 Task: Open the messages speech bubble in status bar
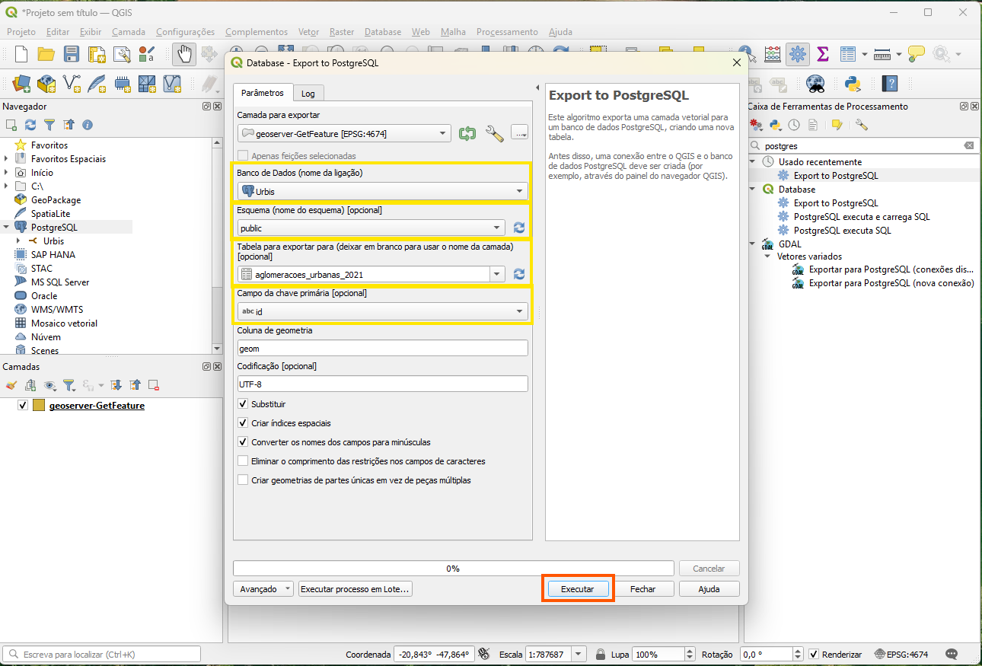pos(952,654)
